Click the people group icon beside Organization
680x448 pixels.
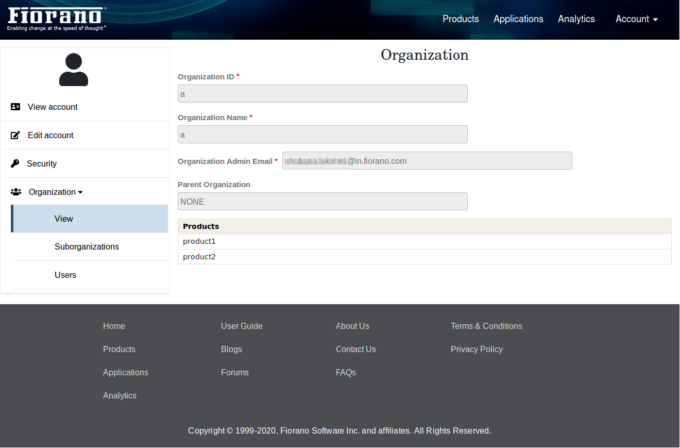(x=16, y=192)
